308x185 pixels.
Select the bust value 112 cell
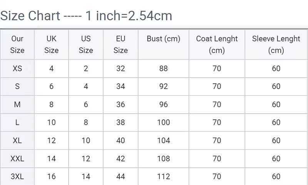click(x=163, y=177)
